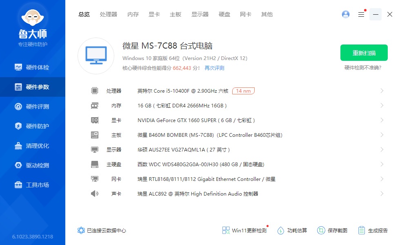Open the user account avatar
This screenshot has height=245, width=400.
point(346,14)
